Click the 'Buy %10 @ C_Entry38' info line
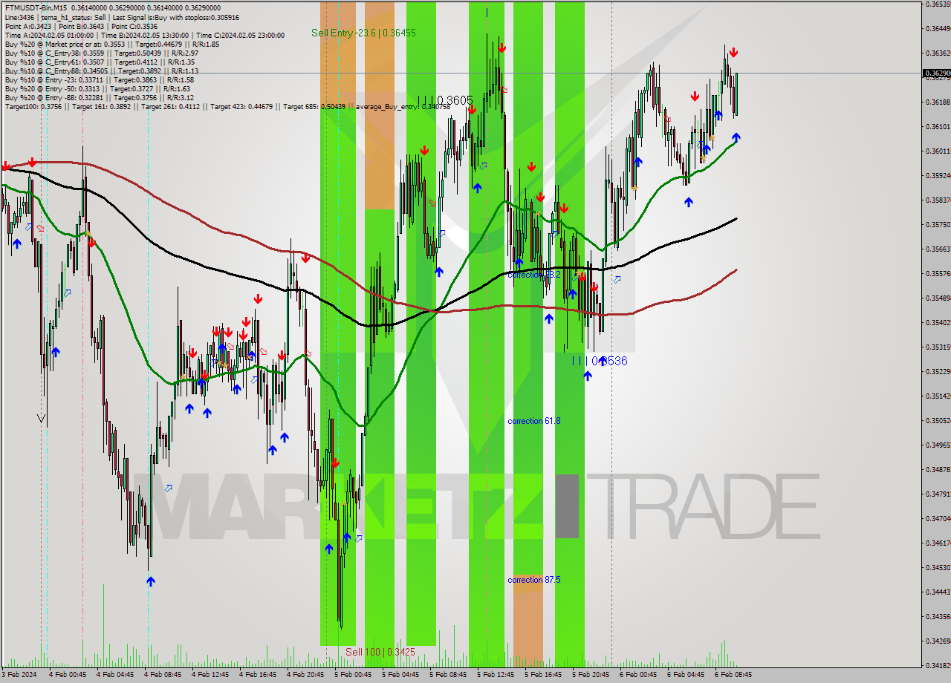The image size is (951, 683). click(x=101, y=53)
